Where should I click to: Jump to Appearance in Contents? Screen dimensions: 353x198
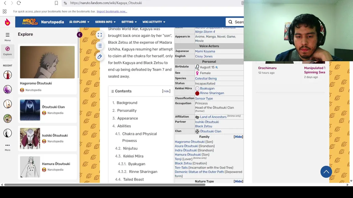pyautogui.click(x=127, y=118)
